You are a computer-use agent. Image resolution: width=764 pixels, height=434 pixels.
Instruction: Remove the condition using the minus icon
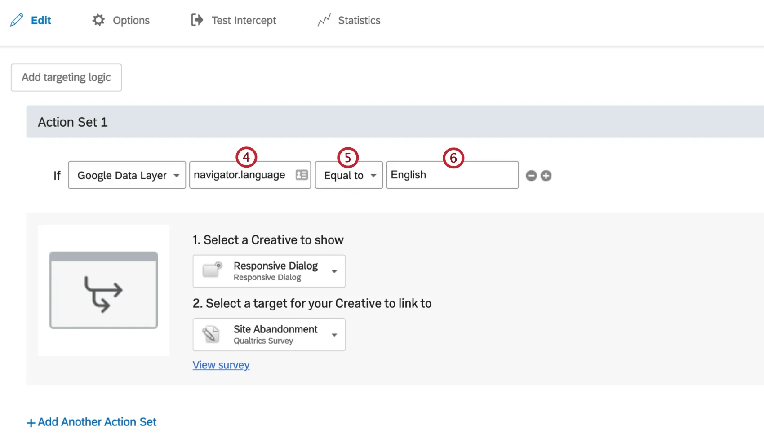[x=531, y=176]
